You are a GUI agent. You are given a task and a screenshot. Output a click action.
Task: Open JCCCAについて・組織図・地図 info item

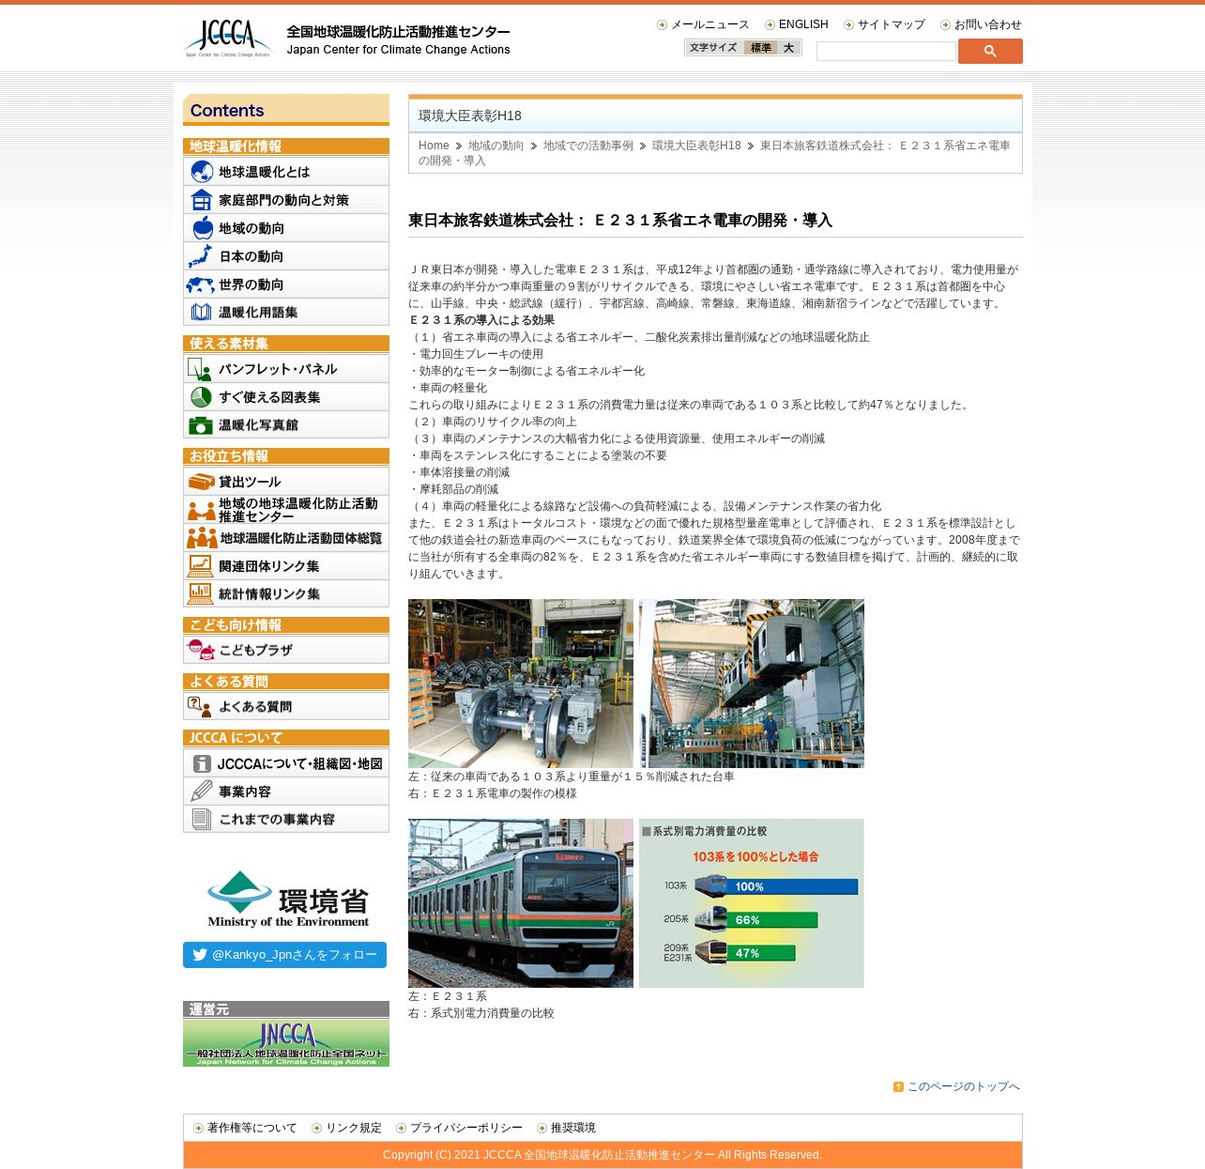pyautogui.click(x=286, y=763)
